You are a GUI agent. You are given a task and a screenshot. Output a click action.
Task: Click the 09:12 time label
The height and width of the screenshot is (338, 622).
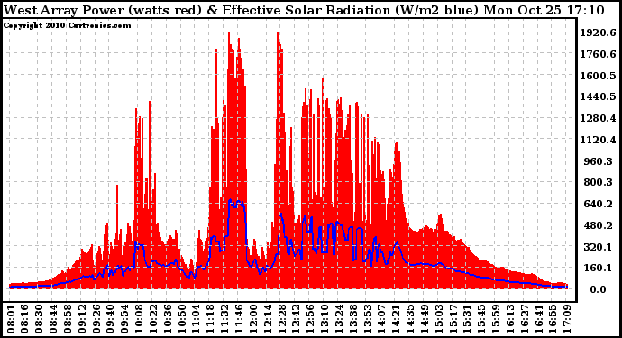(x=82, y=319)
